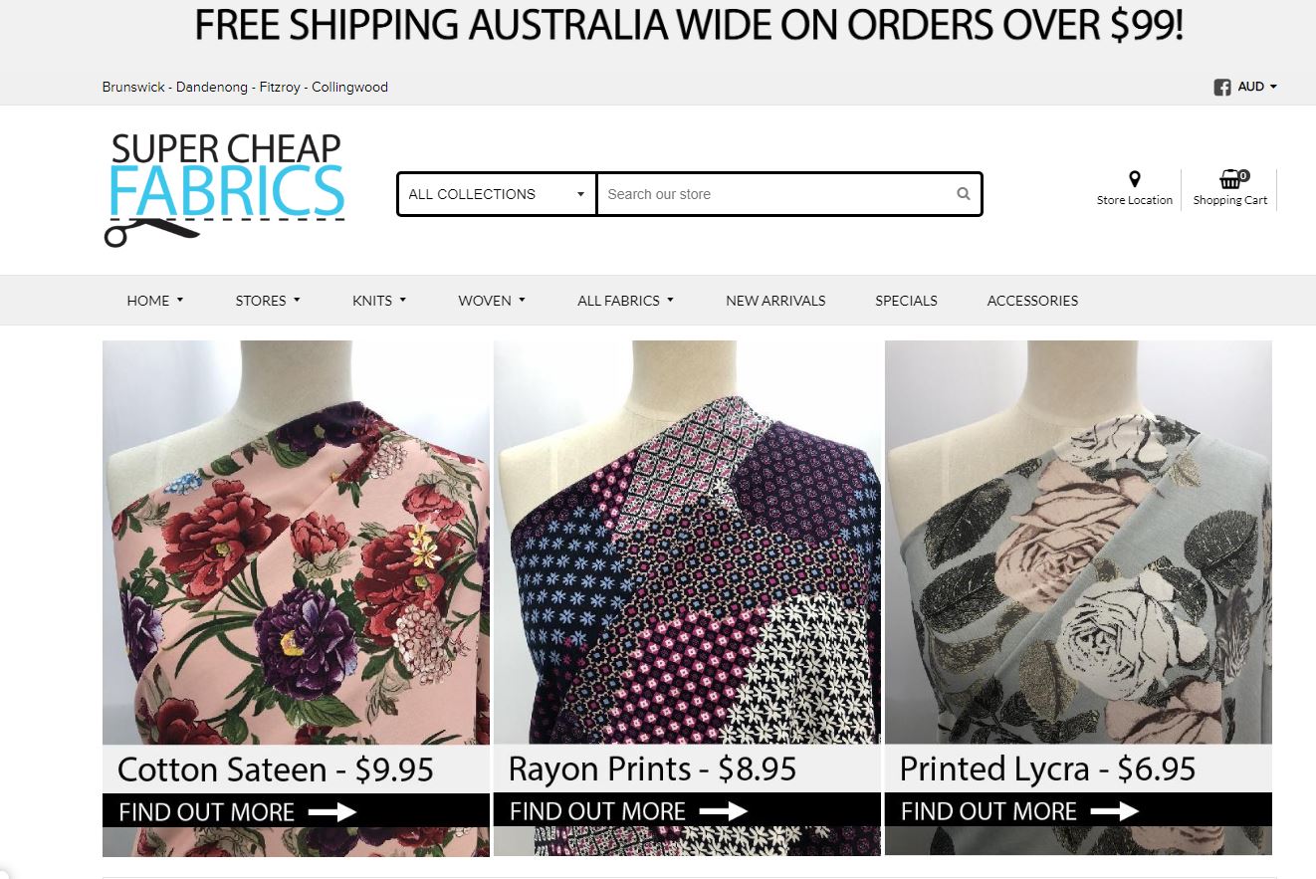Click the arrow next to Cotton Sateen's Find Out More
This screenshot has height=879, width=1316.
tap(332, 812)
